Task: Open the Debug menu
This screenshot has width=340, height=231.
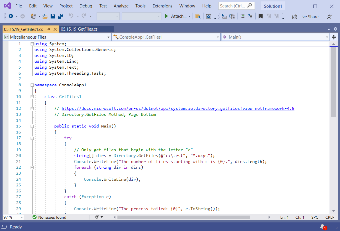Action: coord(86,6)
